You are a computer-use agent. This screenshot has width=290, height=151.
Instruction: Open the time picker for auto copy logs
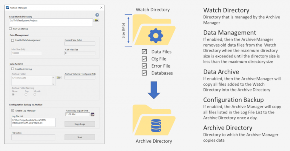93,115
